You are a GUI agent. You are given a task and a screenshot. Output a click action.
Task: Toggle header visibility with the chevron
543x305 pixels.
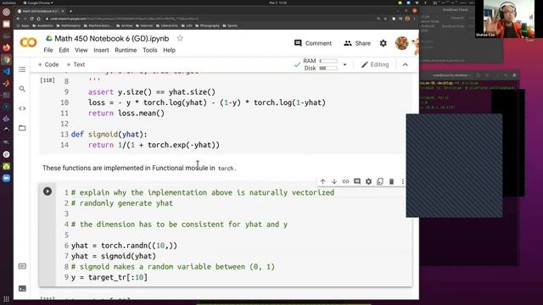click(x=406, y=64)
